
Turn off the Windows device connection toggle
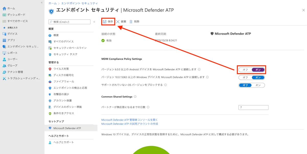[245, 77]
